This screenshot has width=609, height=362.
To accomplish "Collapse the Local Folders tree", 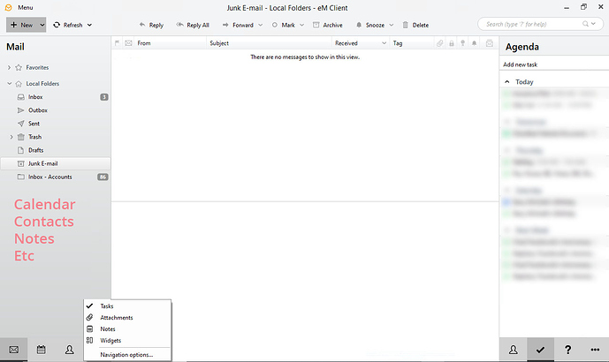I will pos(9,83).
